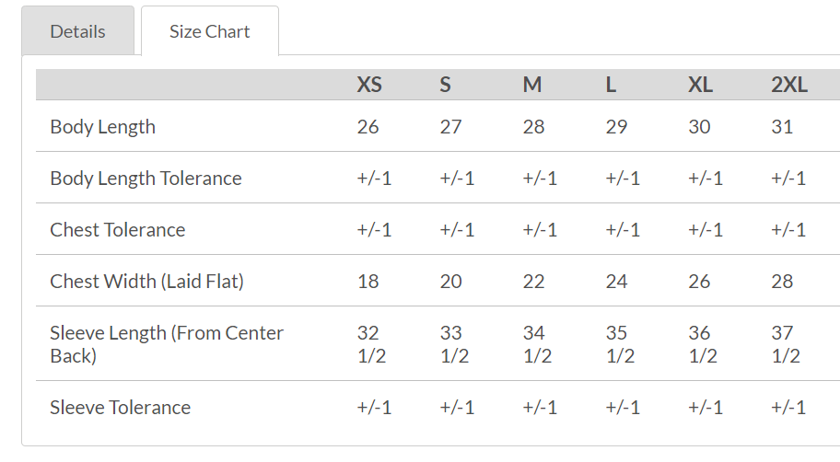Click the 2XL chest width value 28
This screenshot has width=840, height=462.
pyautogui.click(x=782, y=282)
